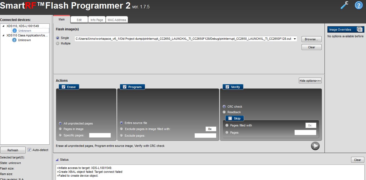
Task: Select Exclude pages in image filled with
Action: click(121, 129)
